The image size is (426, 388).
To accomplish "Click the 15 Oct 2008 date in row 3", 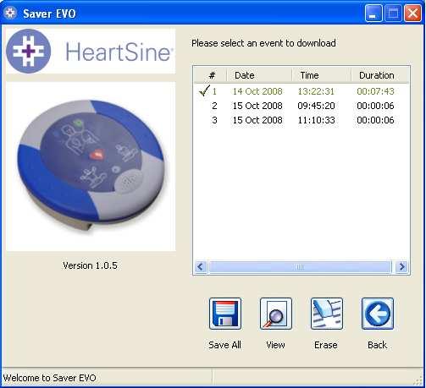I will [257, 120].
